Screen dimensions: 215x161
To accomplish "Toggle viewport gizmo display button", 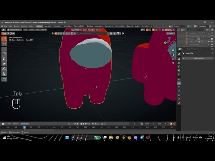I will pyautogui.click(x=147, y=30).
